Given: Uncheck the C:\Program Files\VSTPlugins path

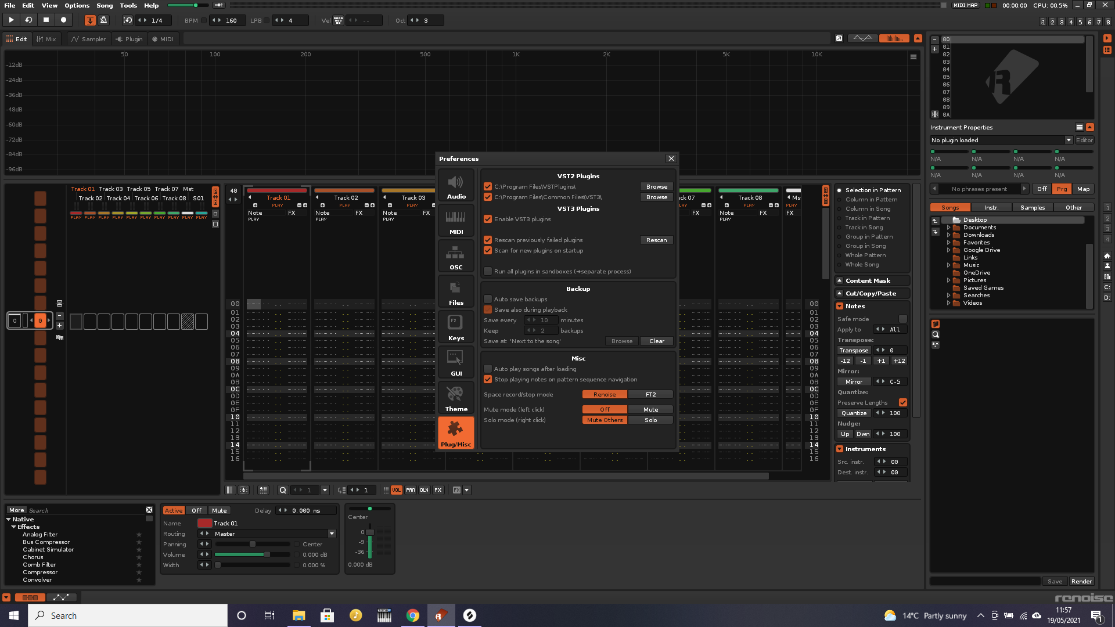Looking at the screenshot, I should (x=488, y=187).
